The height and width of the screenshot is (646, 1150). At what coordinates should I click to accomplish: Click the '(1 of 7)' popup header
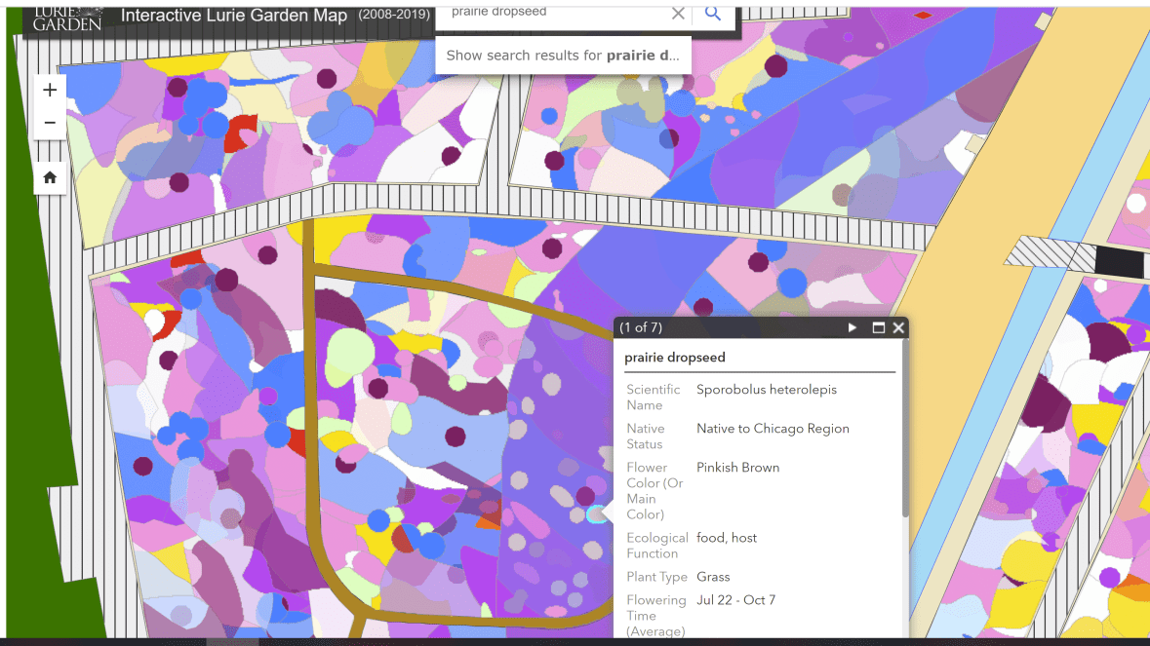pos(641,328)
